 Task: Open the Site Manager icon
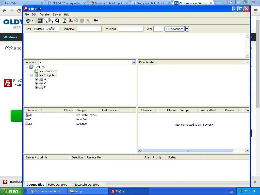pyautogui.click(x=28, y=21)
